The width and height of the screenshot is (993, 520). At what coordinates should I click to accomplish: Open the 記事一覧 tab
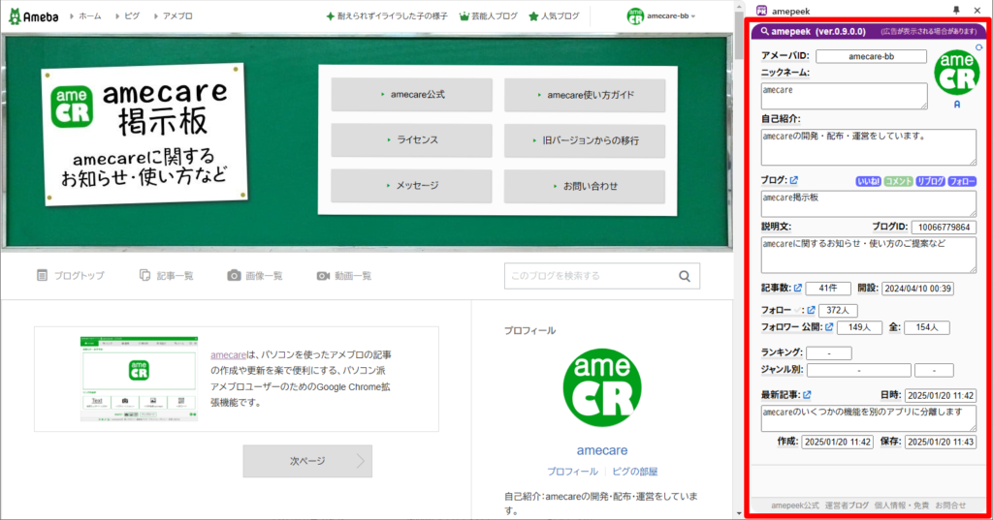click(x=166, y=276)
